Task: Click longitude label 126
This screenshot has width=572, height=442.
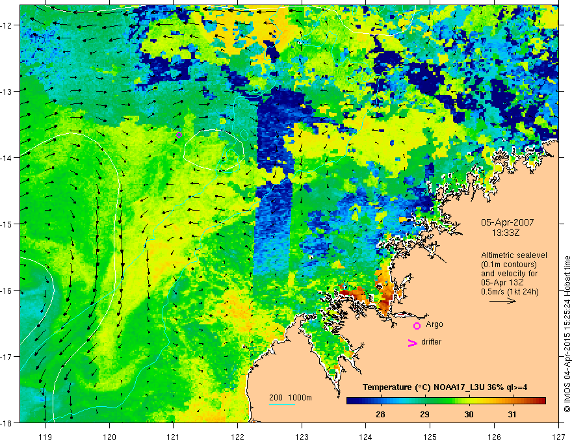Action: tap(494, 437)
